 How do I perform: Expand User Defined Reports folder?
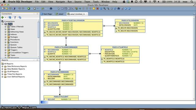coord(2,77)
